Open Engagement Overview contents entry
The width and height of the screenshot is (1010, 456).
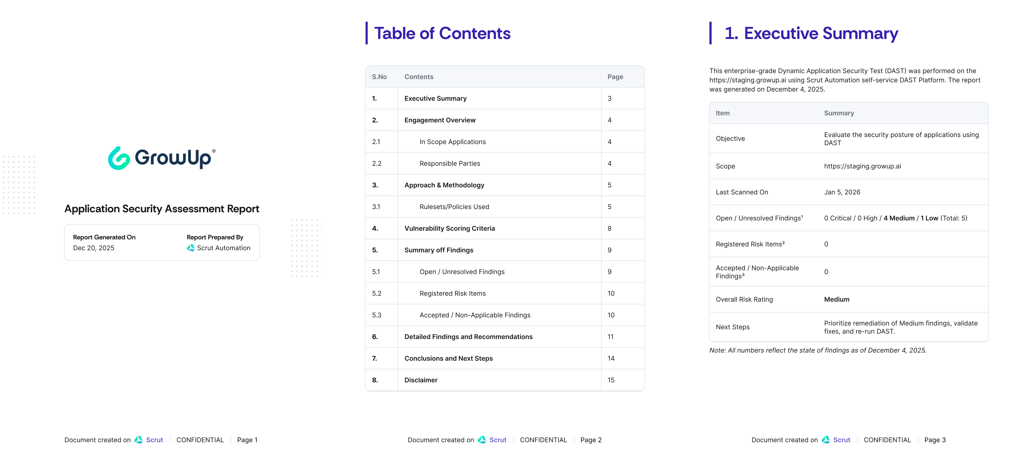[x=439, y=120]
